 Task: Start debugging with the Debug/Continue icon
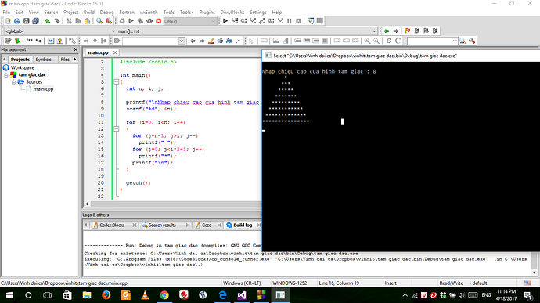tap(225, 21)
